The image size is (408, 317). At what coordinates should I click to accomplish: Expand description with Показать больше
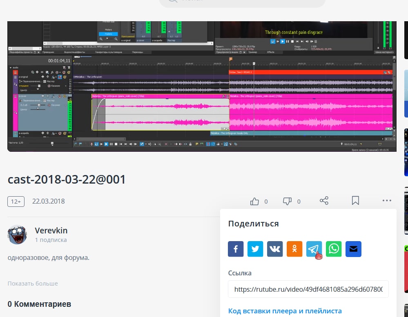33,284
